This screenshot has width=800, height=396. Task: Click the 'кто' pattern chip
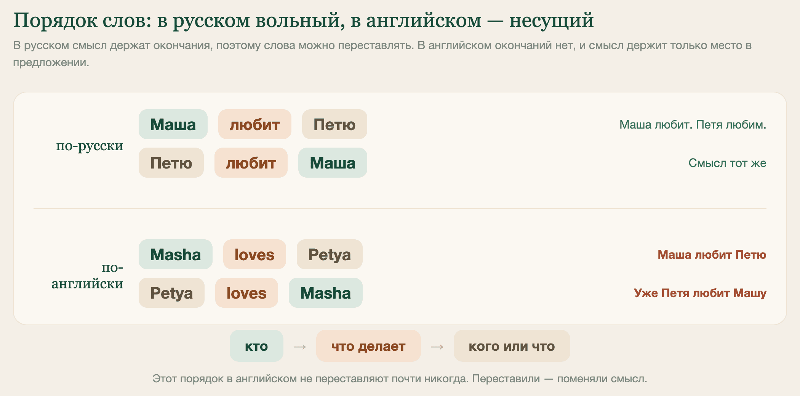256,346
